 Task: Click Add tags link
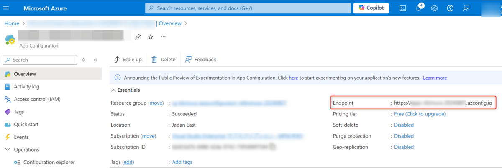(x=182, y=162)
